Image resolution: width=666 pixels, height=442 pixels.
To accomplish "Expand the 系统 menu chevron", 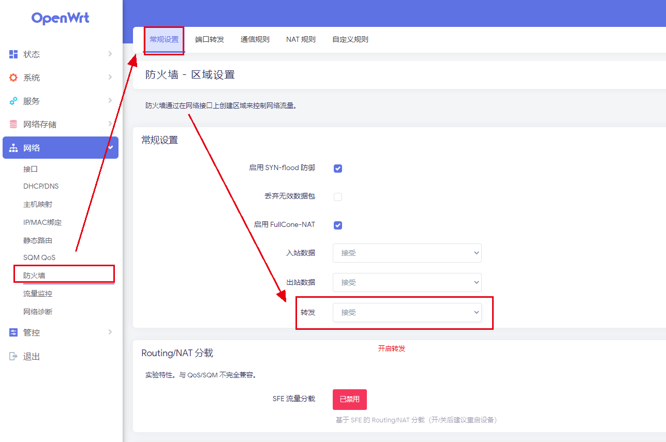I will pyautogui.click(x=110, y=77).
